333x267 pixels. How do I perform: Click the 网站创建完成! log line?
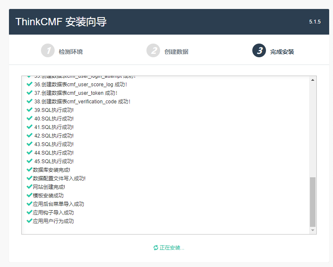pyautogui.click(x=49, y=187)
